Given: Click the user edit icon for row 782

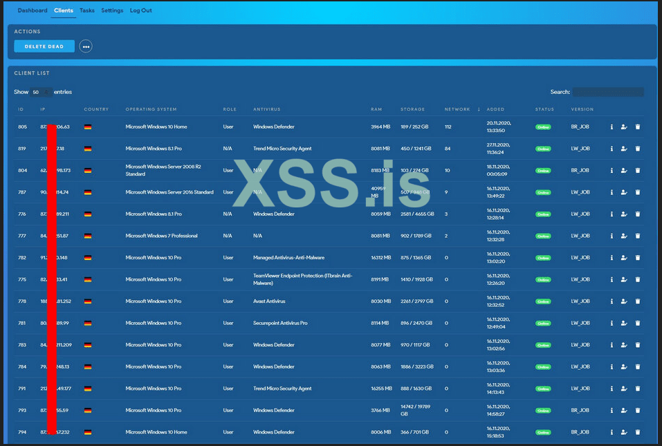Looking at the screenshot, I should coord(624,258).
